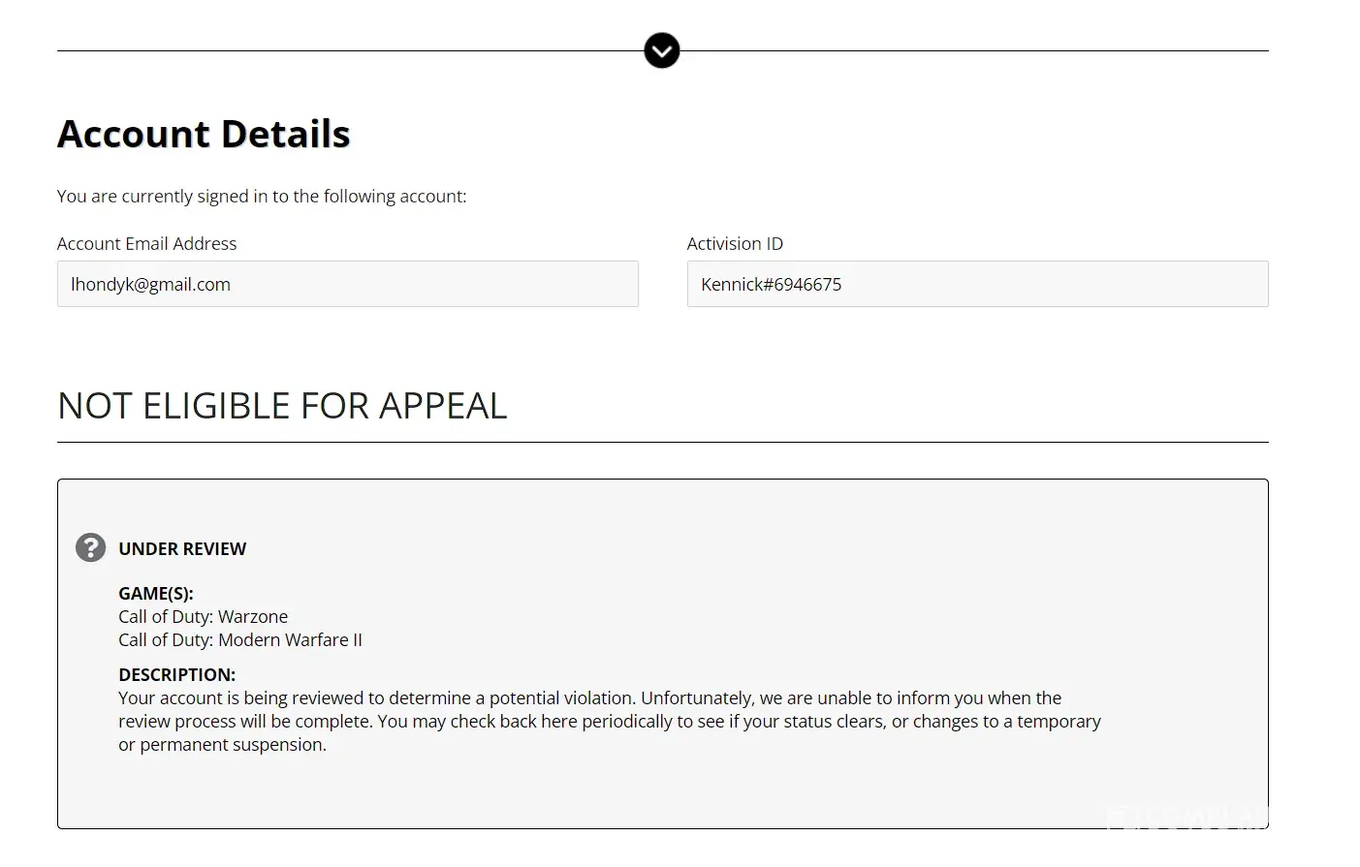Image resolution: width=1360 pixels, height=867 pixels.
Task: Click the question mark Under Review icon
Action: coord(90,548)
